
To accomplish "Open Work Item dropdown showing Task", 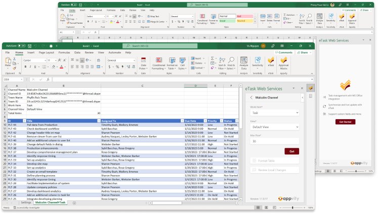I will (275, 113).
